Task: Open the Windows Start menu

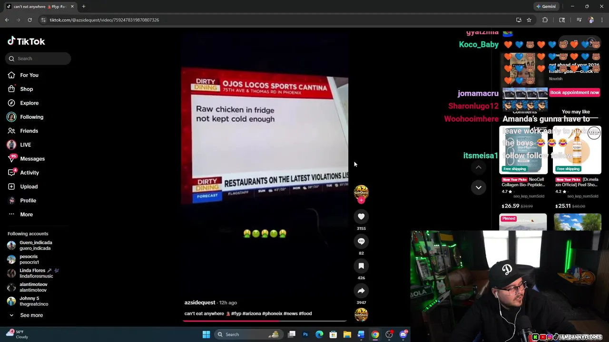Action: click(x=206, y=334)
